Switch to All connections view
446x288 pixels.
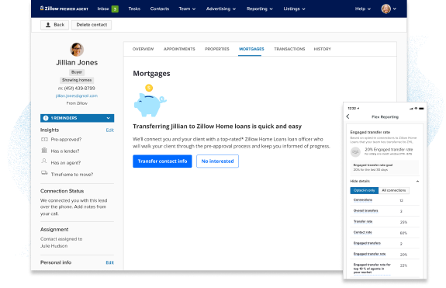[394, 190]
